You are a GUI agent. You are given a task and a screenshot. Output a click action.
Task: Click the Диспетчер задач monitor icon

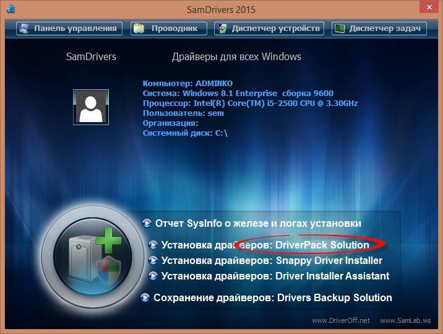[x=339, y=29]
